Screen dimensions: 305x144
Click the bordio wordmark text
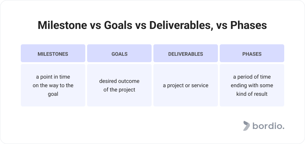[268, 126]
